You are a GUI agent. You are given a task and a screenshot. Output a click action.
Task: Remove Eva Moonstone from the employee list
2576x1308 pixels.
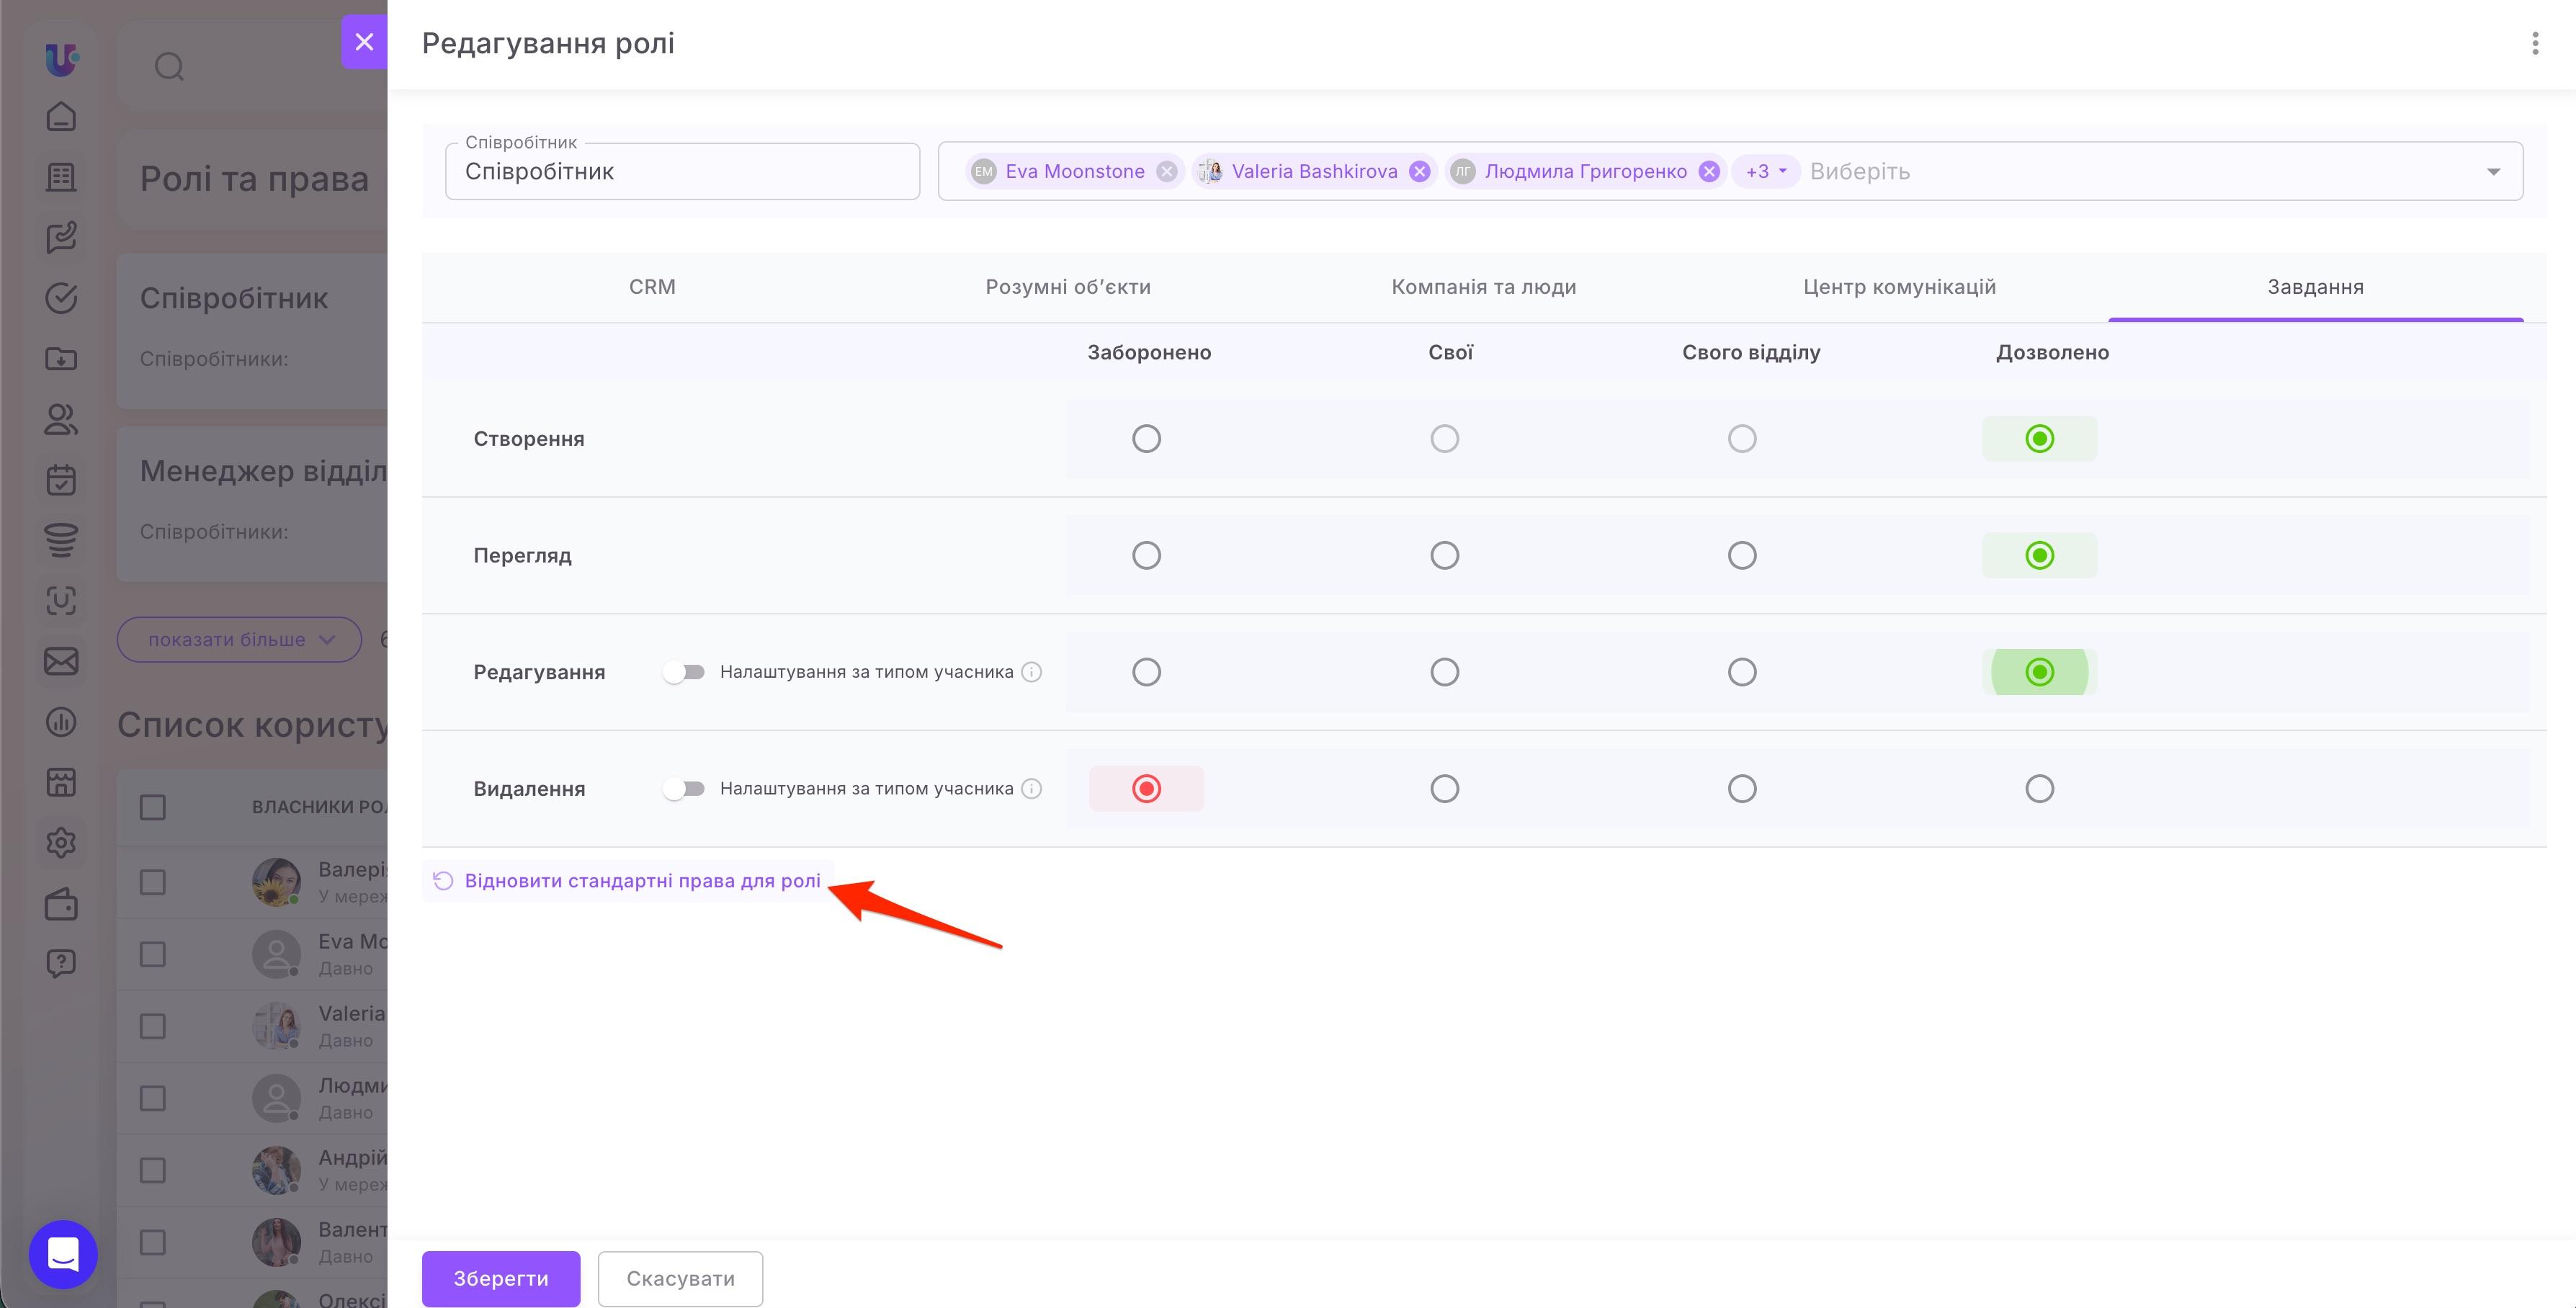pos(1166,171)
